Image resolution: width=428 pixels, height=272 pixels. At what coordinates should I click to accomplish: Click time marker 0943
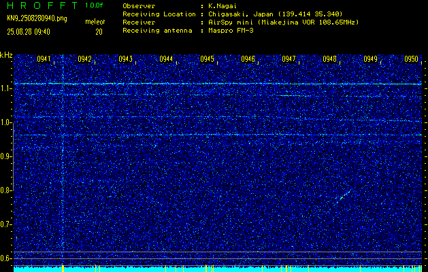click(x=126, y=59)
